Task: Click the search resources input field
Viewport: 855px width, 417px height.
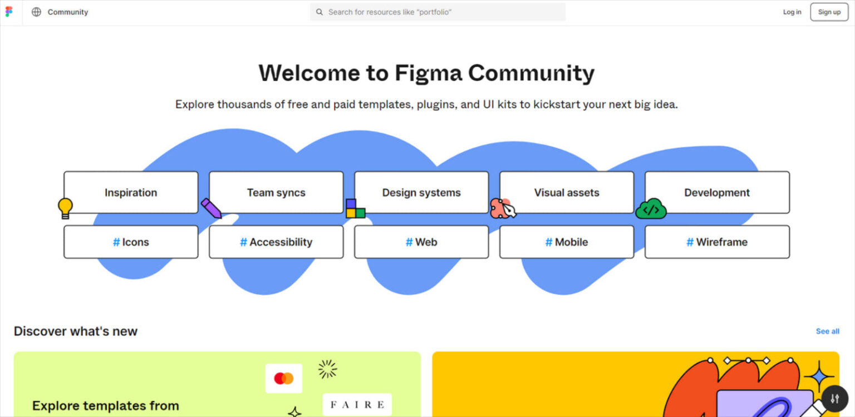Action: (x=438, y=12)
